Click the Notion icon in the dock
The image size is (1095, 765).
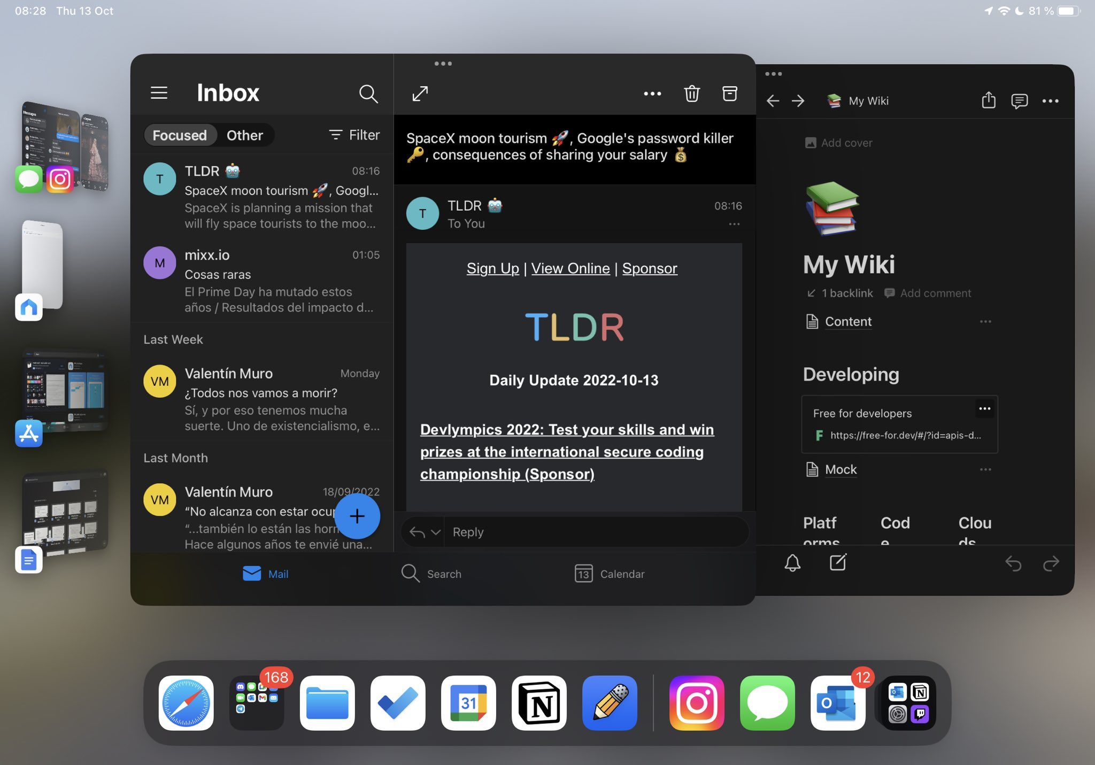click(538, 702)
